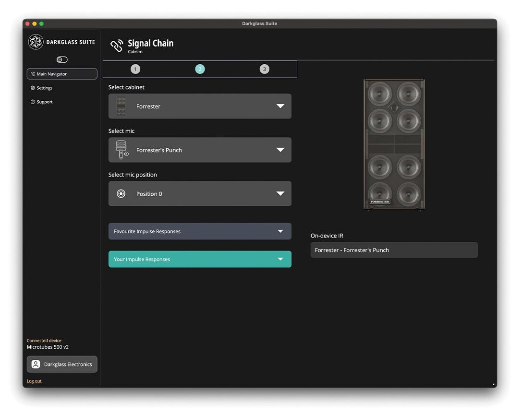Click the Select mic position label
522x414 pixels.
(x=133, y=175)
